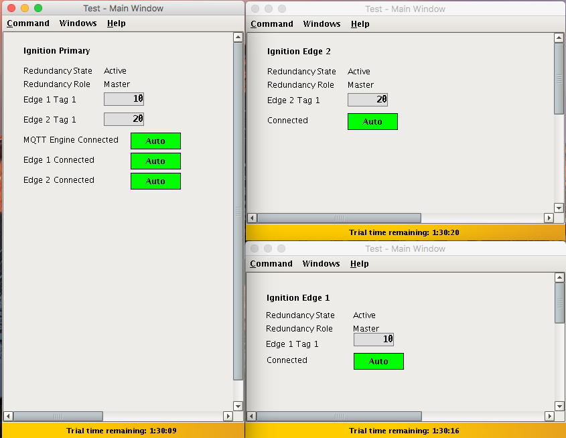Click Edge 2 Tag 1 field in Edge 2 window
Screen dimensions: 566x438
[x=368, y=100]
